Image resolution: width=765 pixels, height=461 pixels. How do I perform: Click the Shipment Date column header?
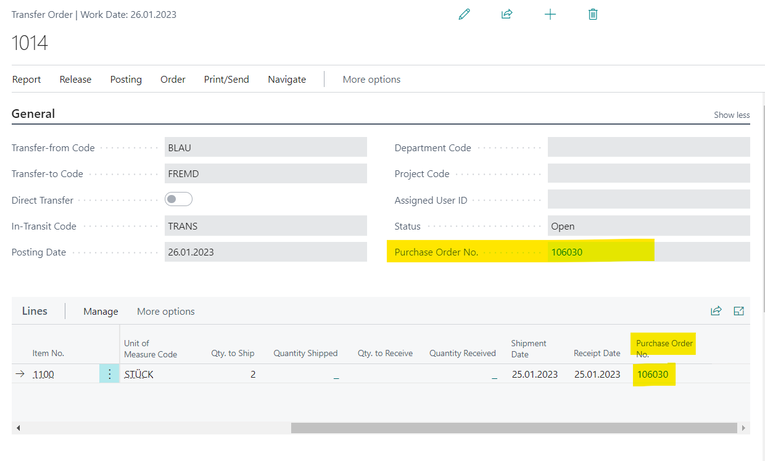pyautogui.click(x=529, y=349)
